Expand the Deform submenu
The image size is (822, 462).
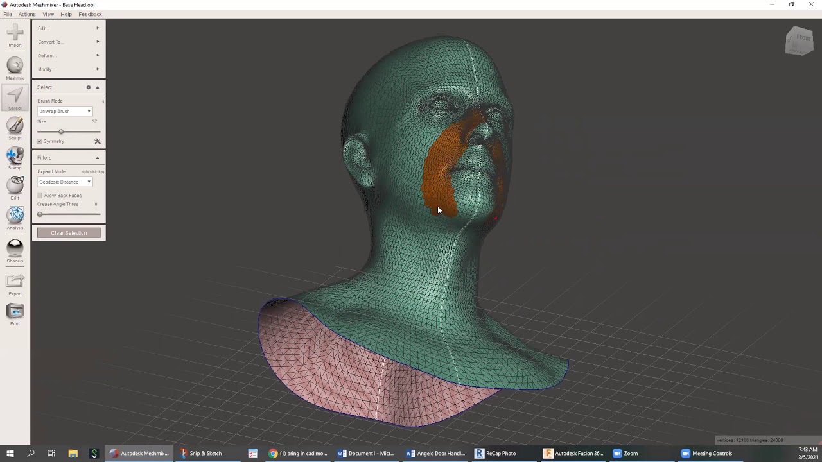69,56
